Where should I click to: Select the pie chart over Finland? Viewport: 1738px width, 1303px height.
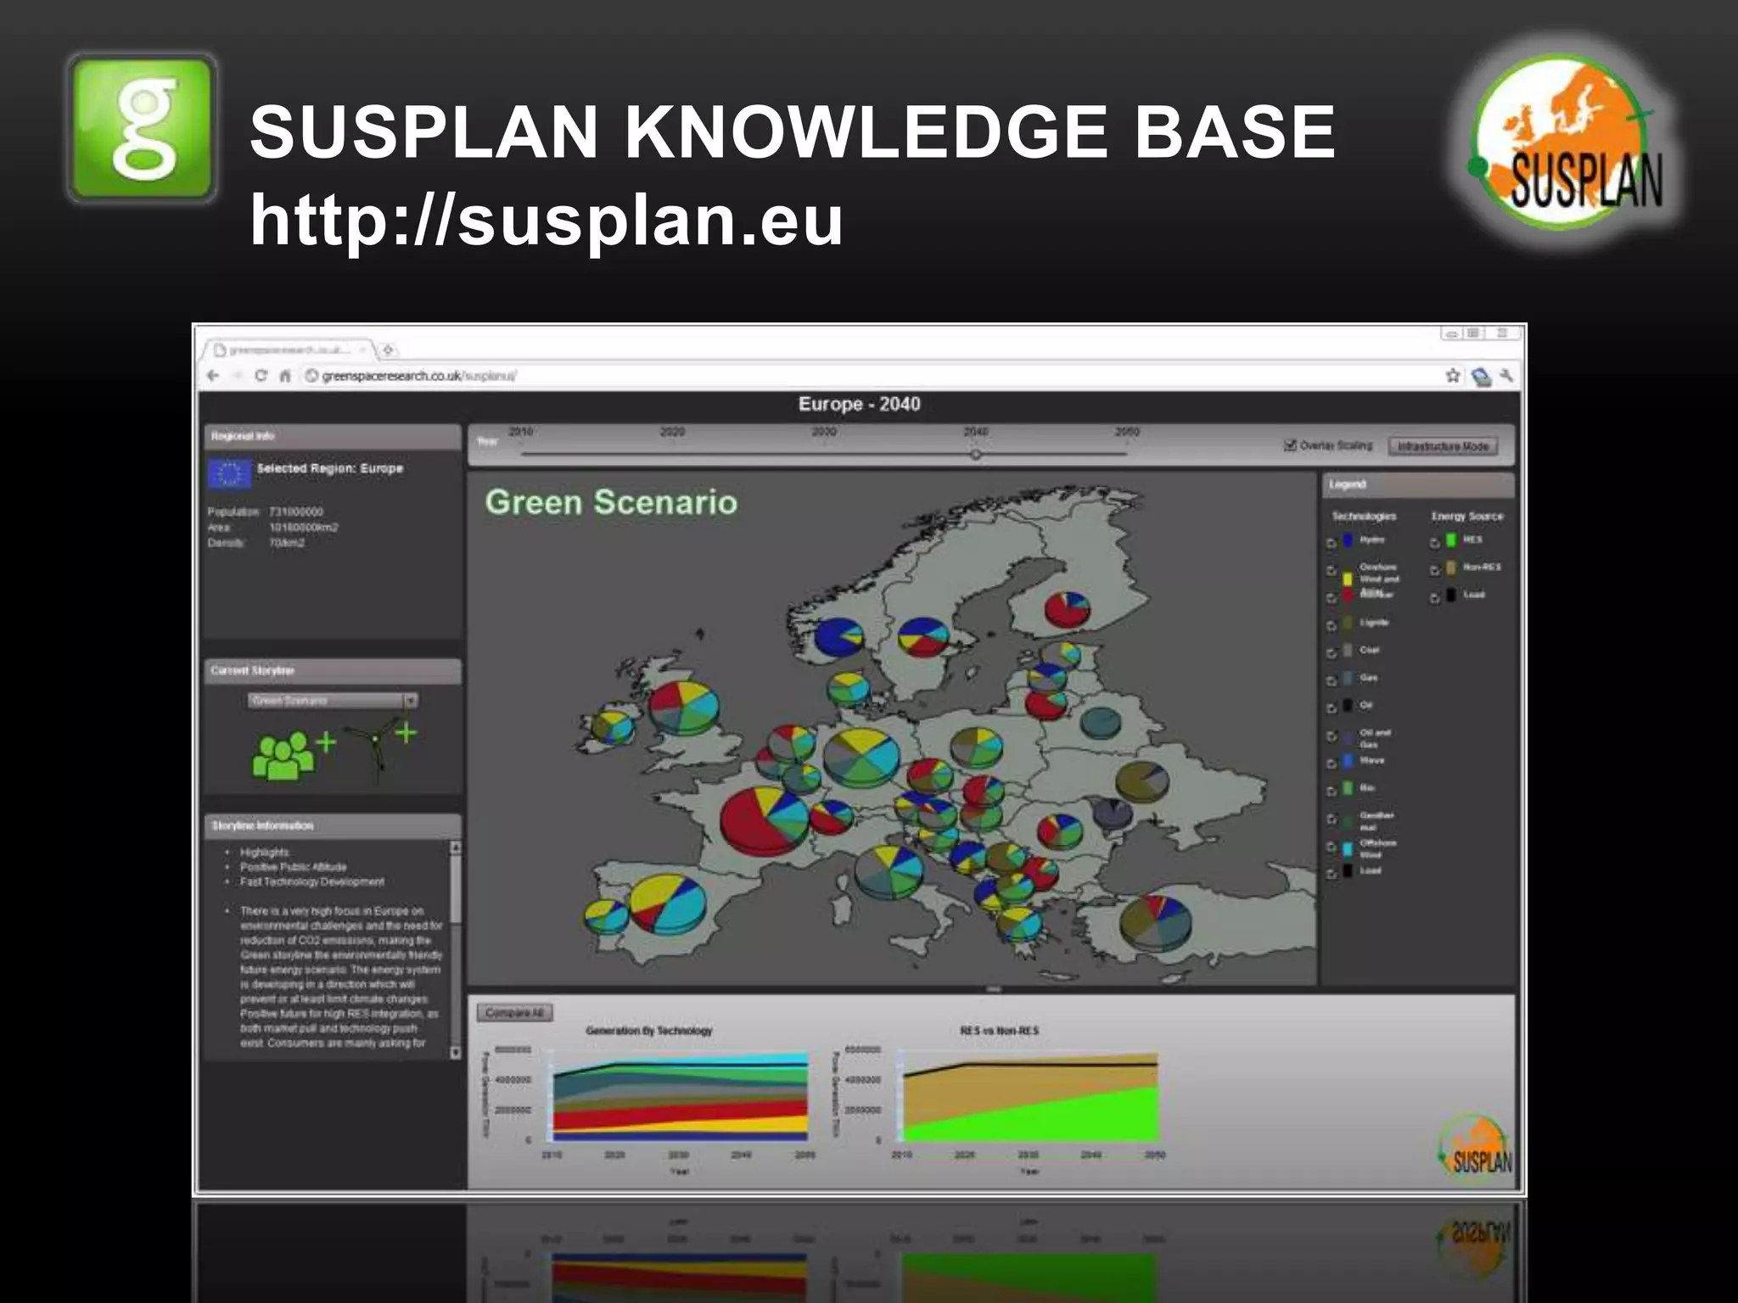click(1068, 609)
